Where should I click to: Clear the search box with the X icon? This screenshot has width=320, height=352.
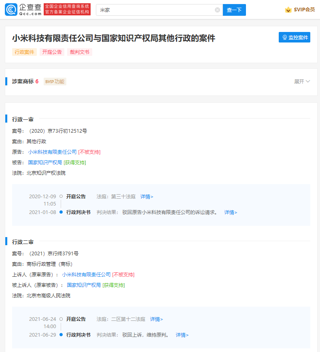(x=217, y=10)
